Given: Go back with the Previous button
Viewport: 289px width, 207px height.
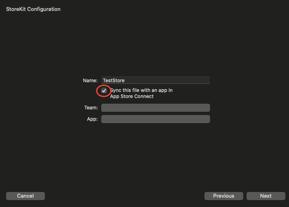Looking at the screenshot, I should click(223, 196).
